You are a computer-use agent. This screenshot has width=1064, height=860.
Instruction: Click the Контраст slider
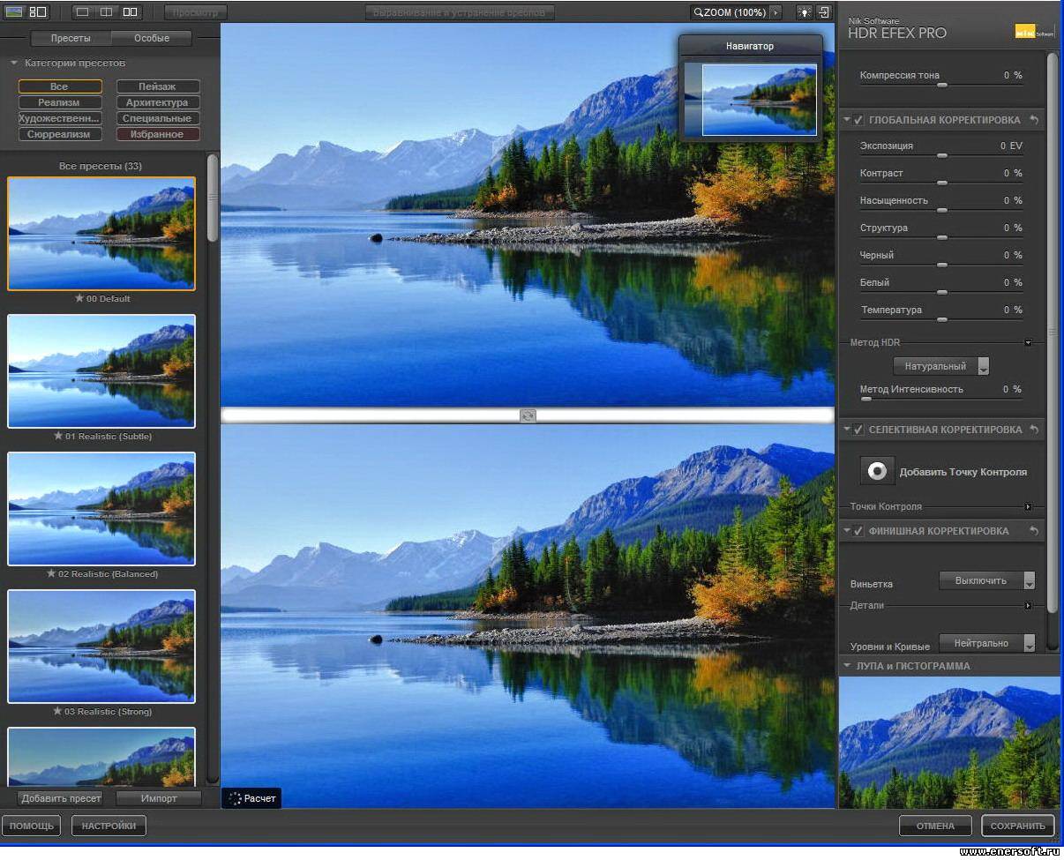point(941,183)
